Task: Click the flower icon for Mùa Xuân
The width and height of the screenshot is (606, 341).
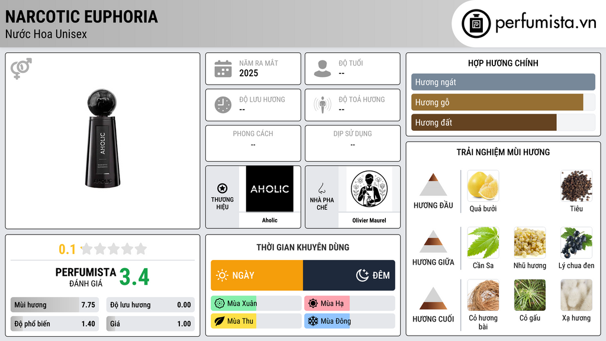Action: (x=220, y=304)
